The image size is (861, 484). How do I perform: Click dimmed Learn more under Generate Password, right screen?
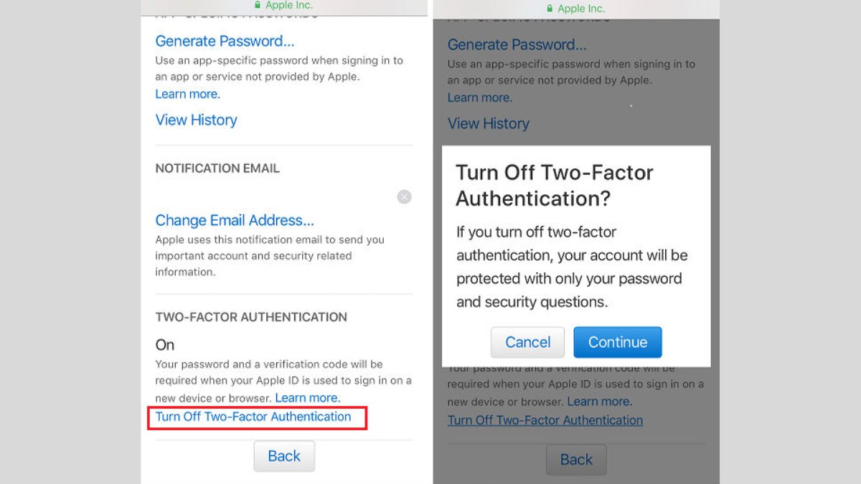[480, 98]
